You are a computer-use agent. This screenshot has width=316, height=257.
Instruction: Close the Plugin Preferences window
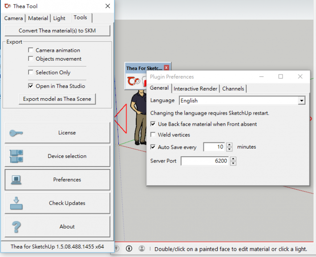coord(300,76)
